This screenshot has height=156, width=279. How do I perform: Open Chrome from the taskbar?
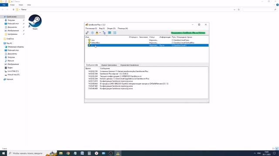click(x=68, y=153)
